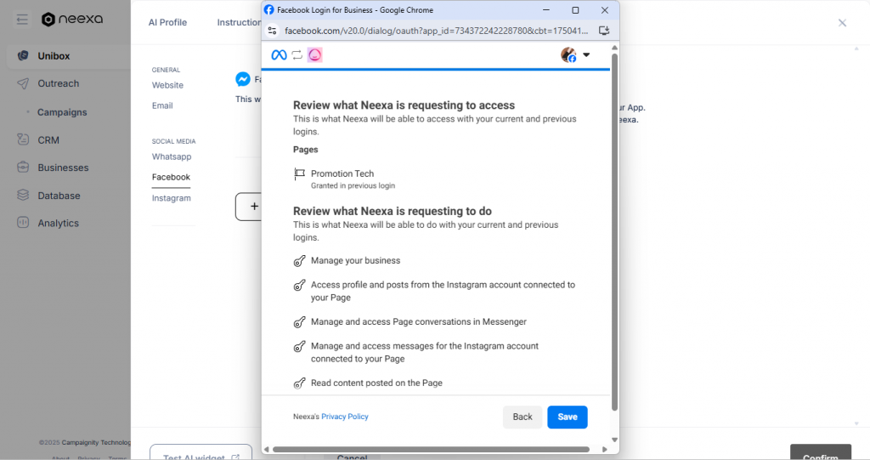The image size is (870, 460).
Task: Click the Database stack icon
Action: (23, 195)
